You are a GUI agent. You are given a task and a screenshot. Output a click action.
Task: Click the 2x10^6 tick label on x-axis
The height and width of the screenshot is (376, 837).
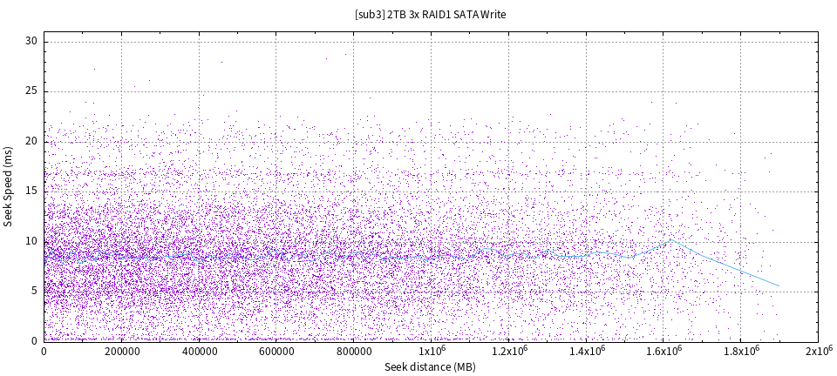coord(818,350)
